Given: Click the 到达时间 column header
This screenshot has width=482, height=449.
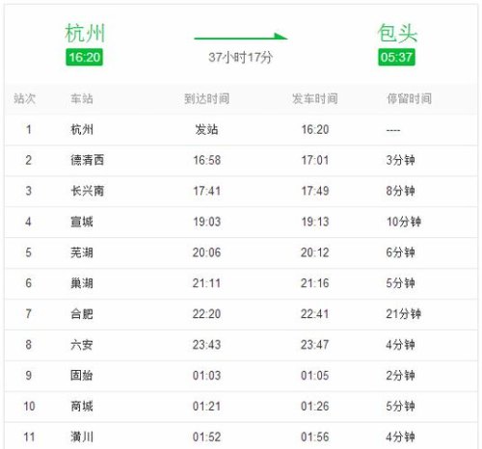Looking at the screenshot, I should (x=206, y=98).
